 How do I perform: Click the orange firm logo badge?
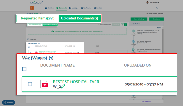(32, 8)
